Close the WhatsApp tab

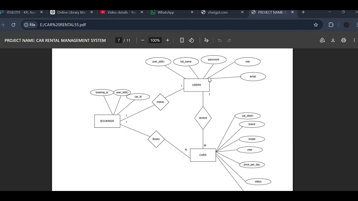tap(192, 12)
